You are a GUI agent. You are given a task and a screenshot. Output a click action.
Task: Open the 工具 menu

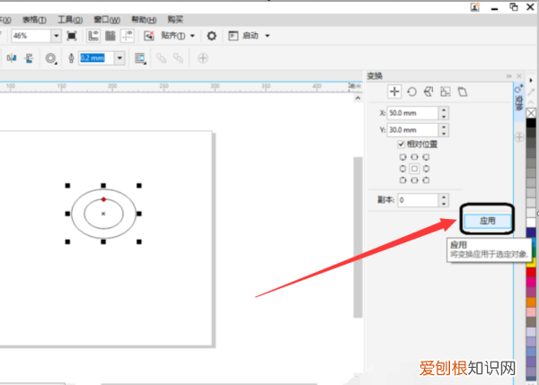[68, 18]
